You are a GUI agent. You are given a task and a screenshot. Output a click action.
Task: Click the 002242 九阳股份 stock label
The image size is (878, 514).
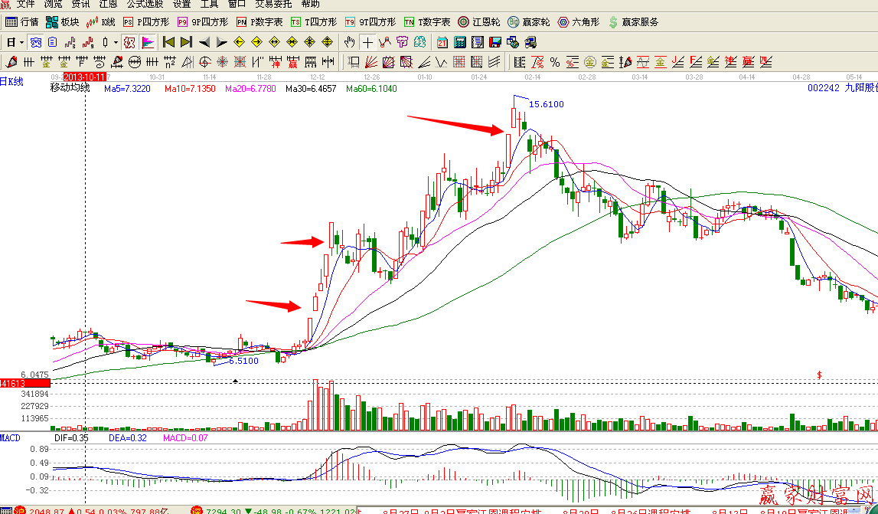(x=842, y=88)
